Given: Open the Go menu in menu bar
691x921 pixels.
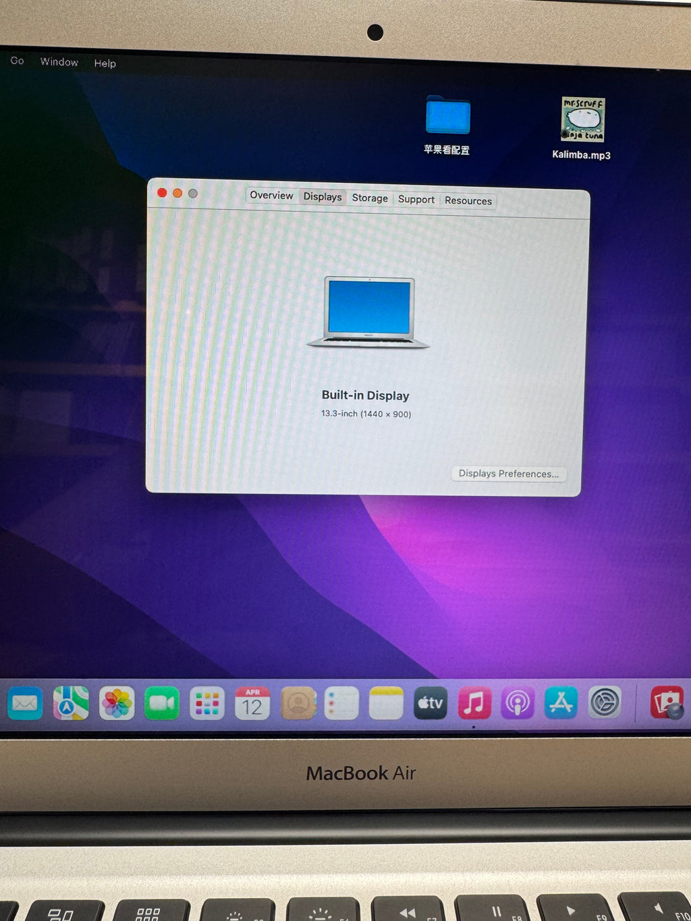Looking at the screenshot, I should point(18,61).
